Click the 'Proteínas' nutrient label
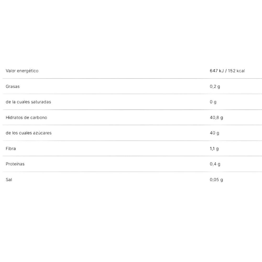The height and width of the screenshot is (262, 262). coord(15,164)
